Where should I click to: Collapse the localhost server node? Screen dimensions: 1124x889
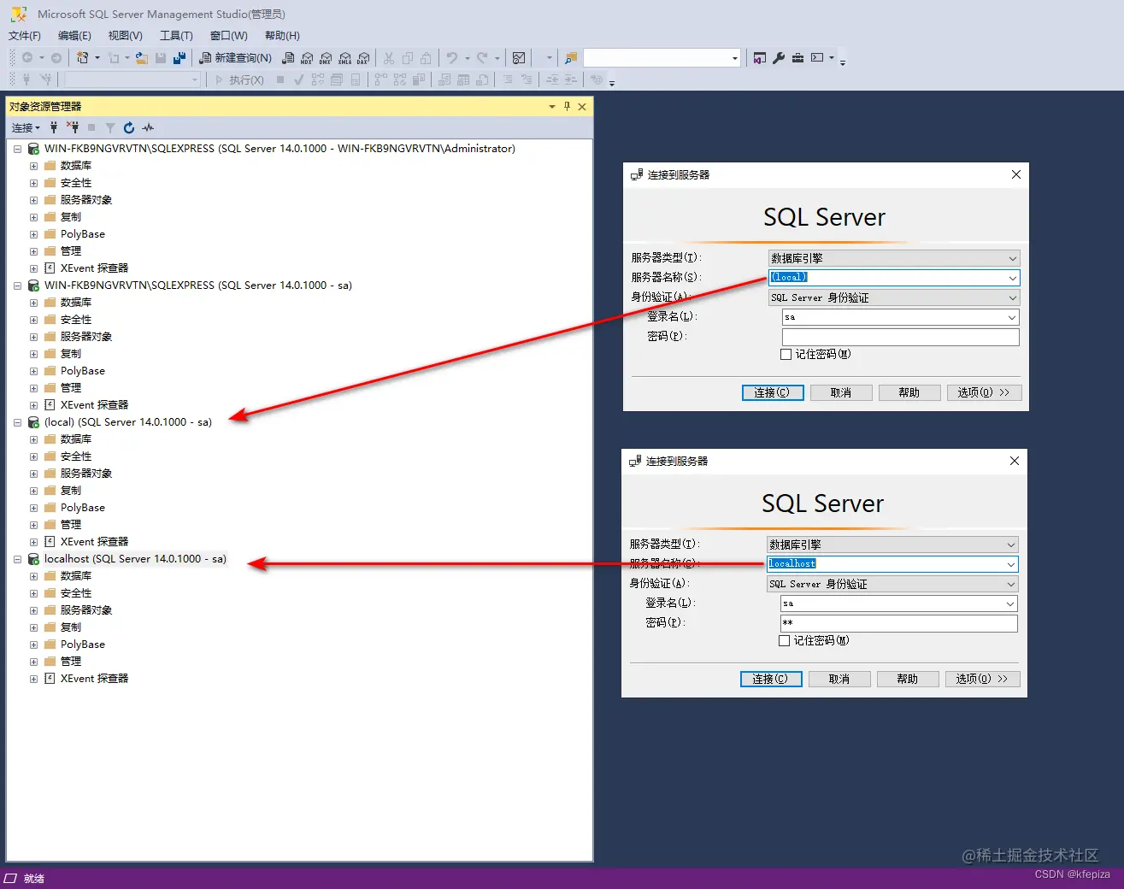click(x=17, y=559)
